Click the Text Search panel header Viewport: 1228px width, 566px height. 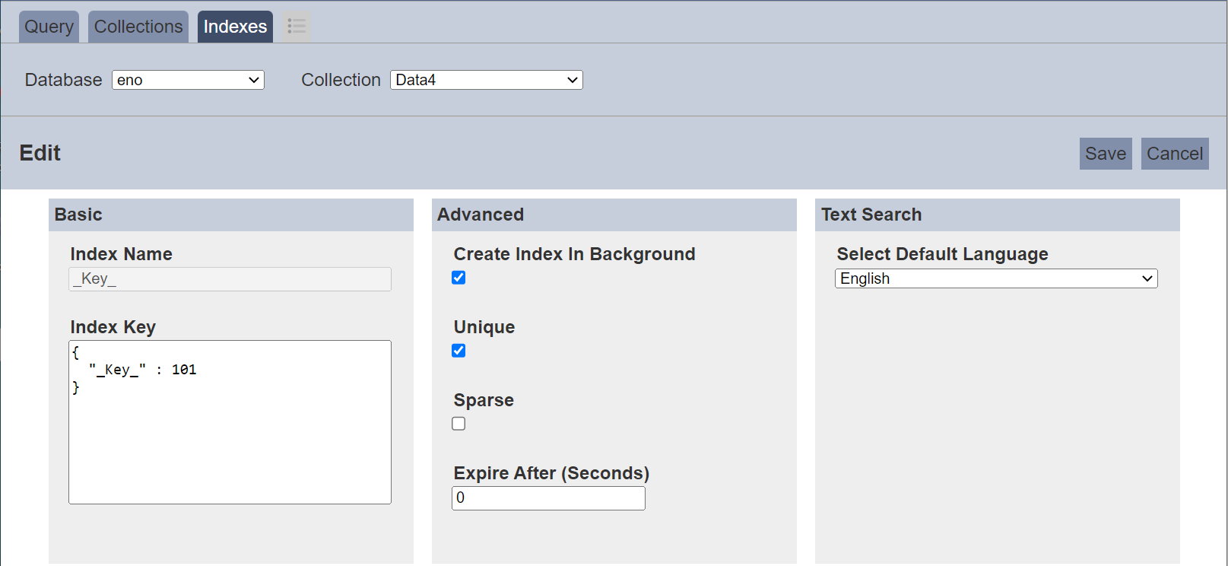[998, 215]
